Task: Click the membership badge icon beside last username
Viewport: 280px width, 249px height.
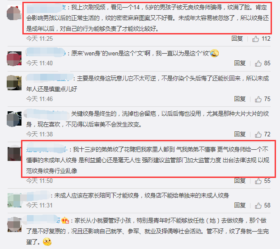Action: pos(65,221)
